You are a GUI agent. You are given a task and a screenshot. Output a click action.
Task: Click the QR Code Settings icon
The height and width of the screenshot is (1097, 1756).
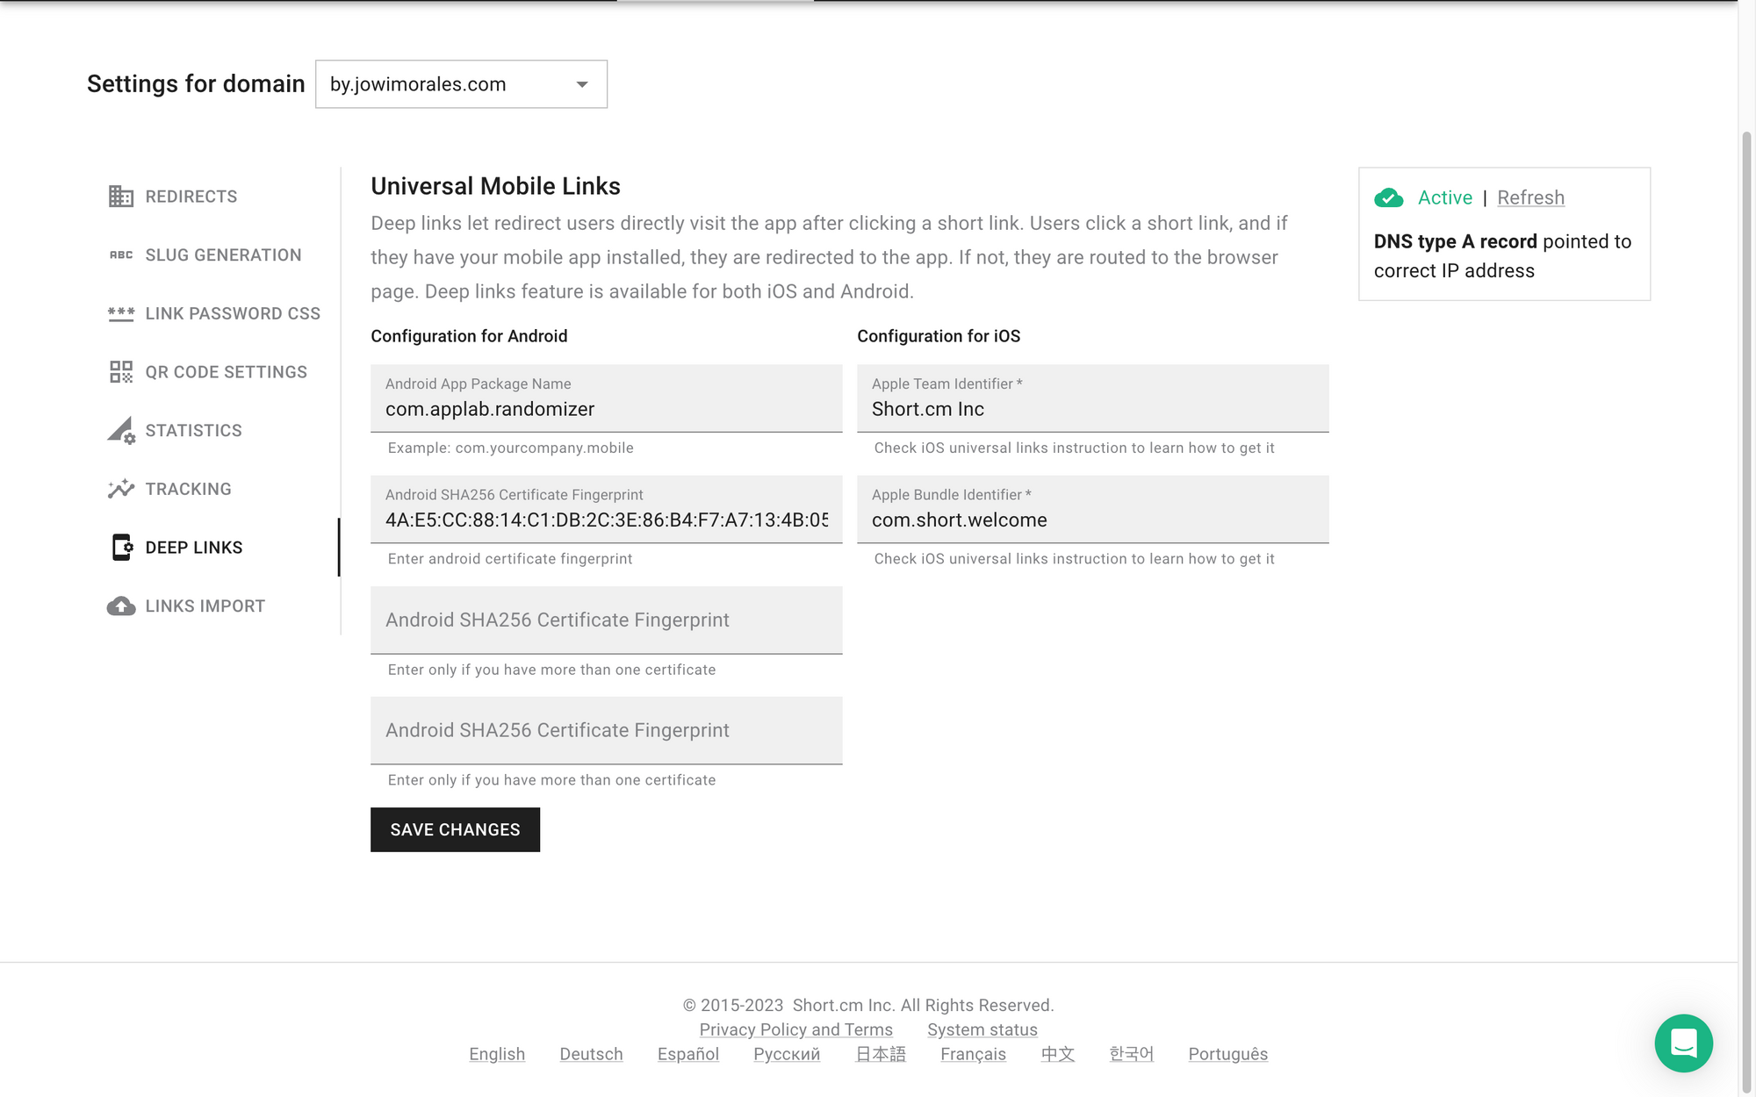pos(120,372)
